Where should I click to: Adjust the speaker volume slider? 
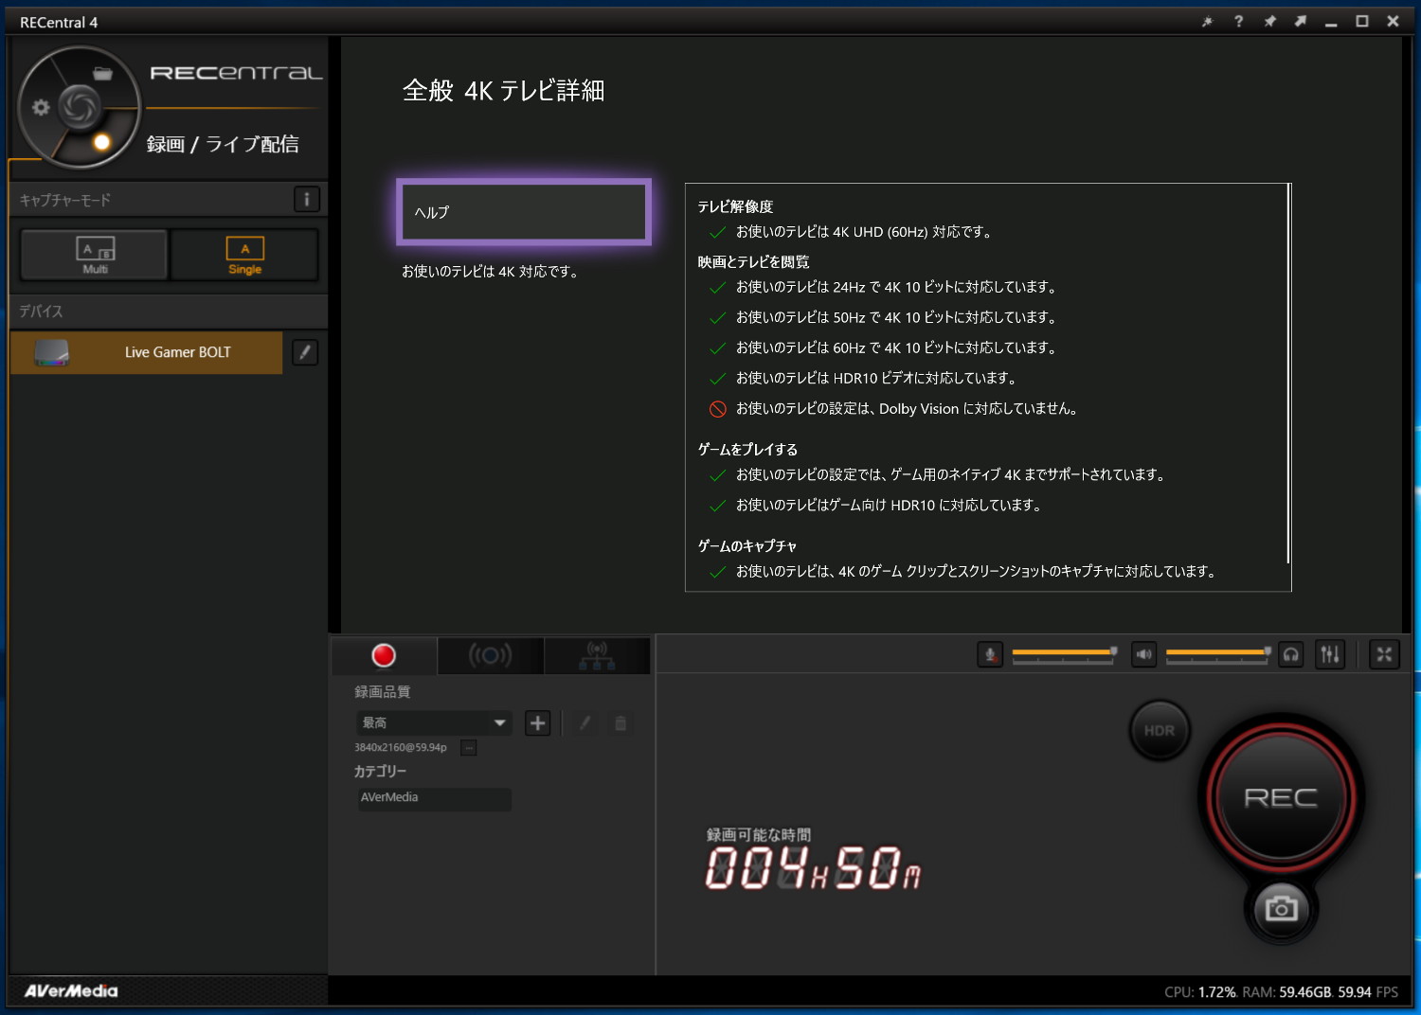click(x=1218, y=654)
